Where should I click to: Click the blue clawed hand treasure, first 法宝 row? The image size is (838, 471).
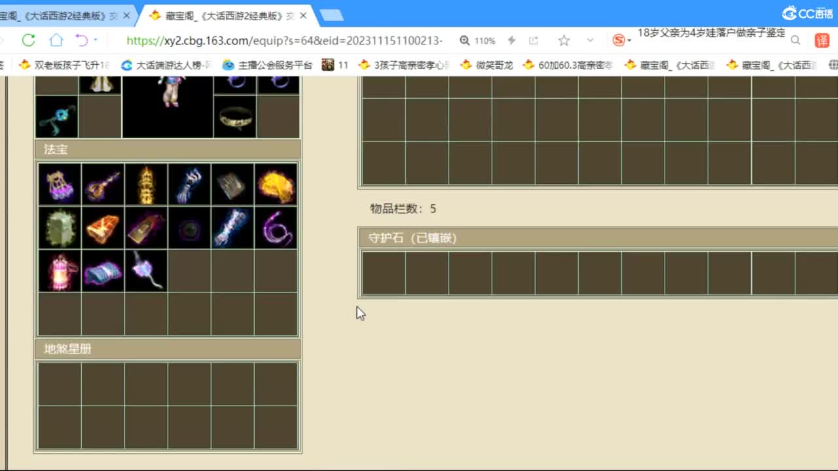tap(189, 184)
